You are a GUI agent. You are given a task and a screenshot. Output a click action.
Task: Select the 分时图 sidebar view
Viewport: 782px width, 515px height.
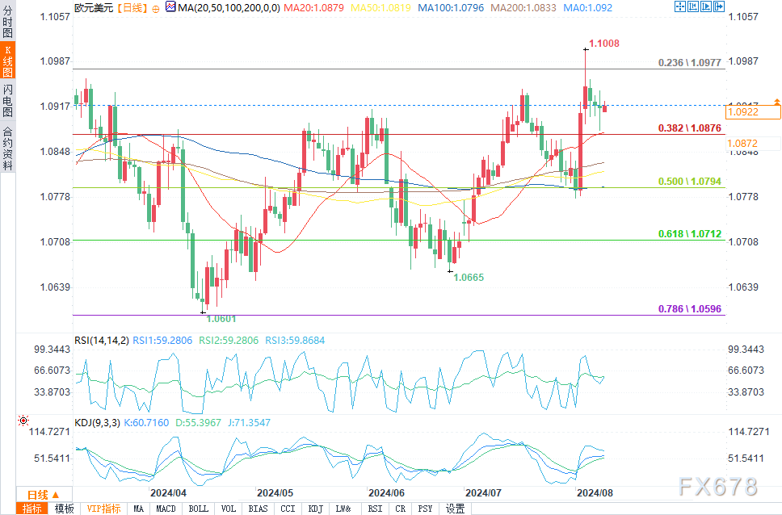click(7, 21)
